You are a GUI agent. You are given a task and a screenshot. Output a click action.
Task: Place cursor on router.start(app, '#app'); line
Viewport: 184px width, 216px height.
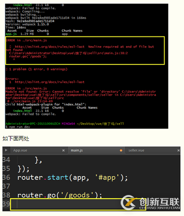[72, 178]
